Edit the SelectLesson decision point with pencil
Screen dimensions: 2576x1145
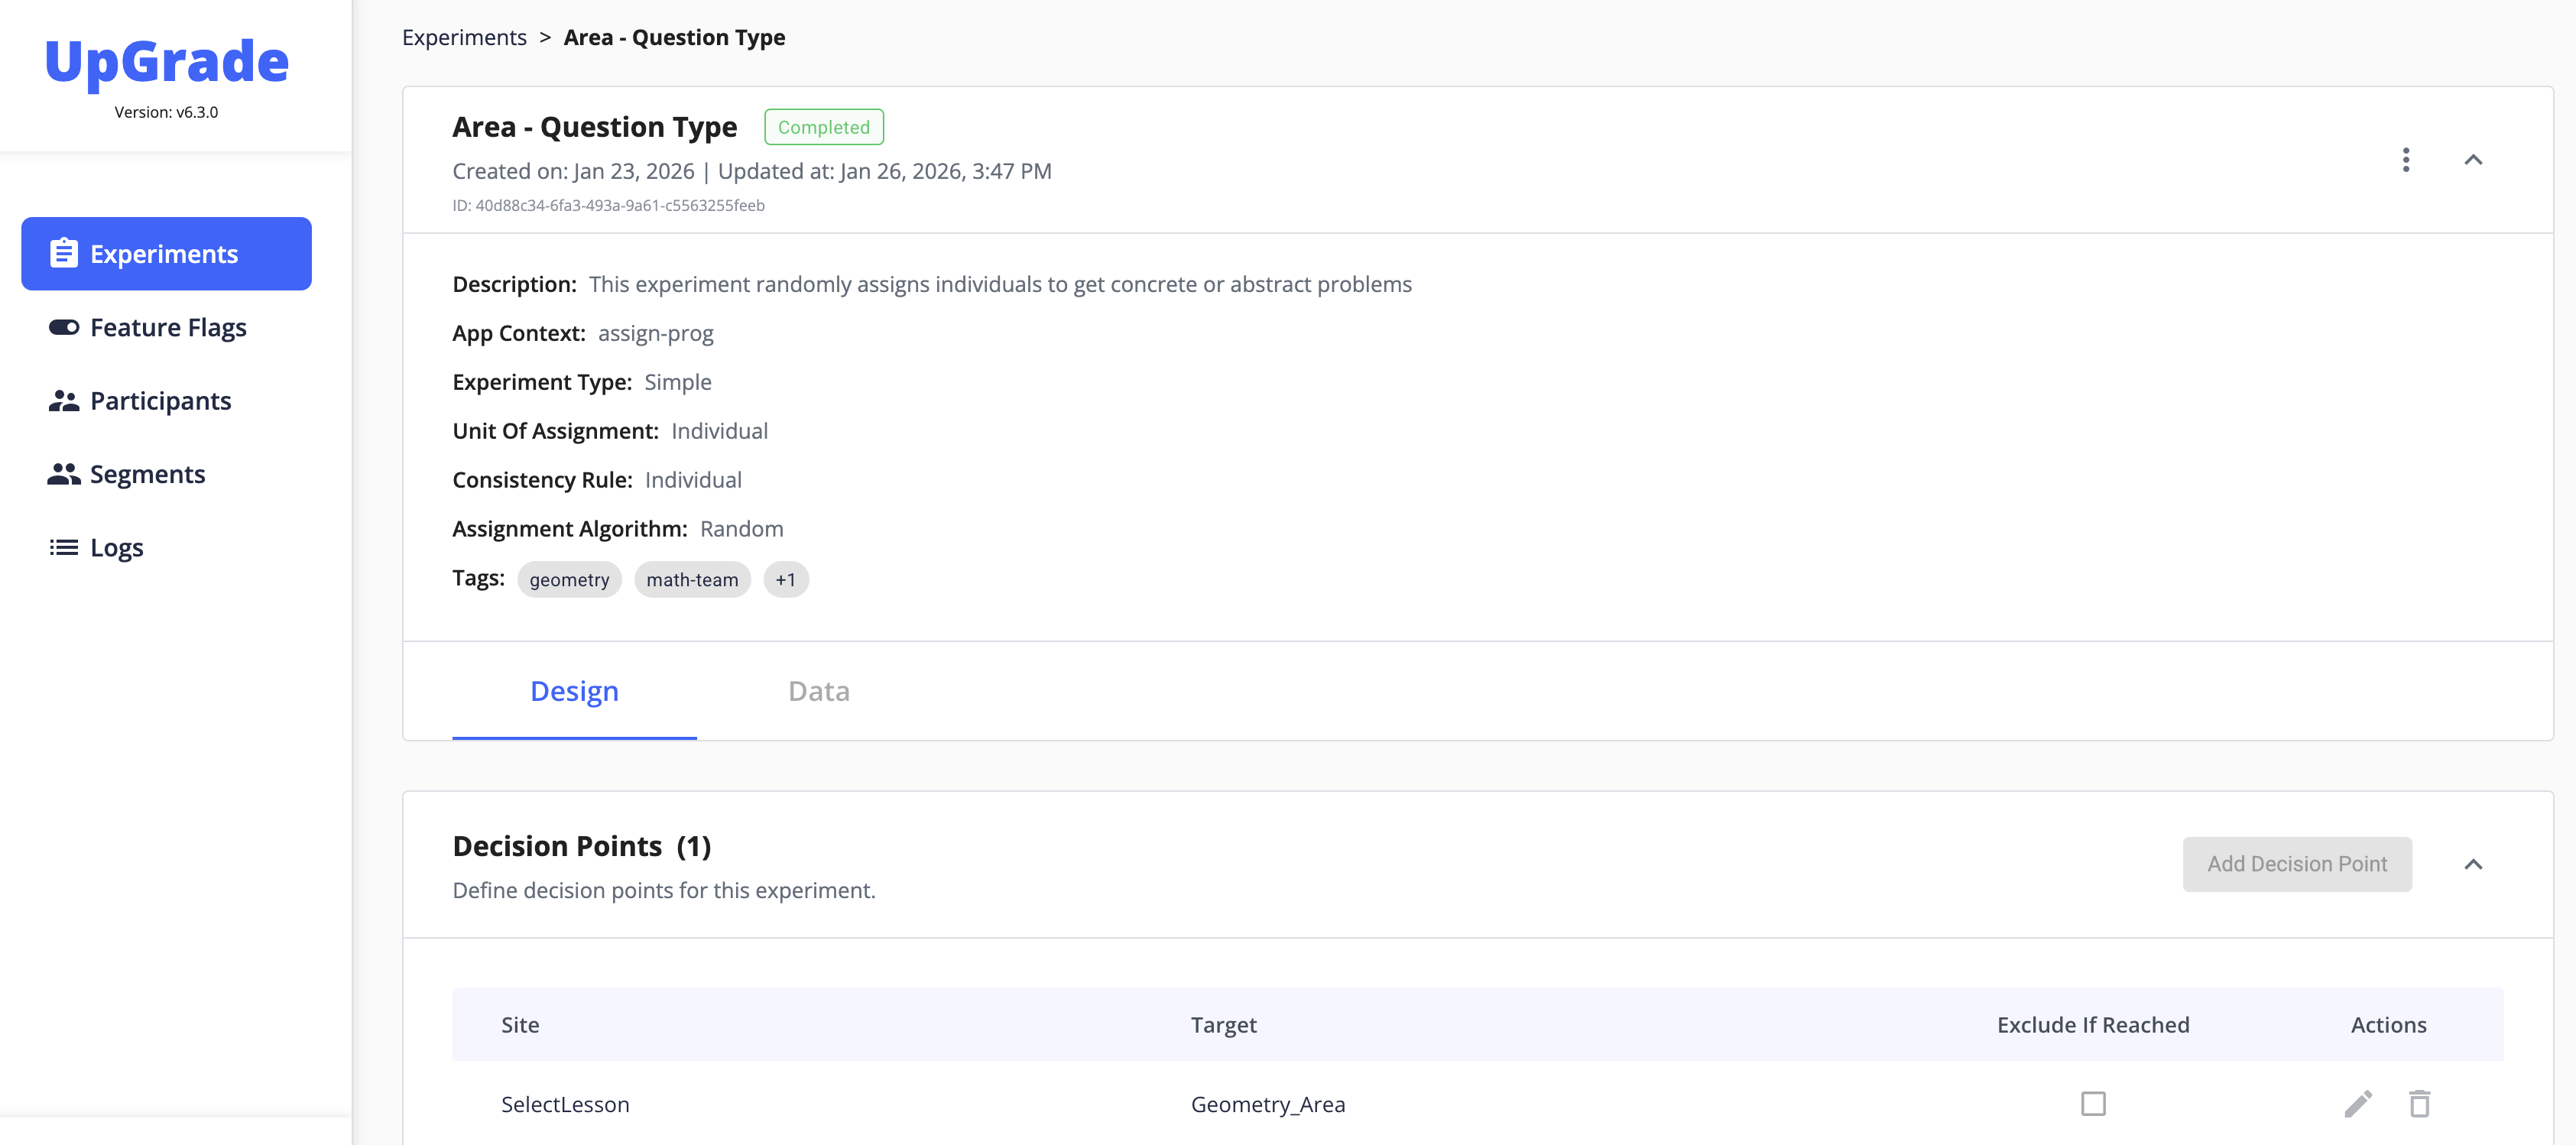click(2358, 1104)
